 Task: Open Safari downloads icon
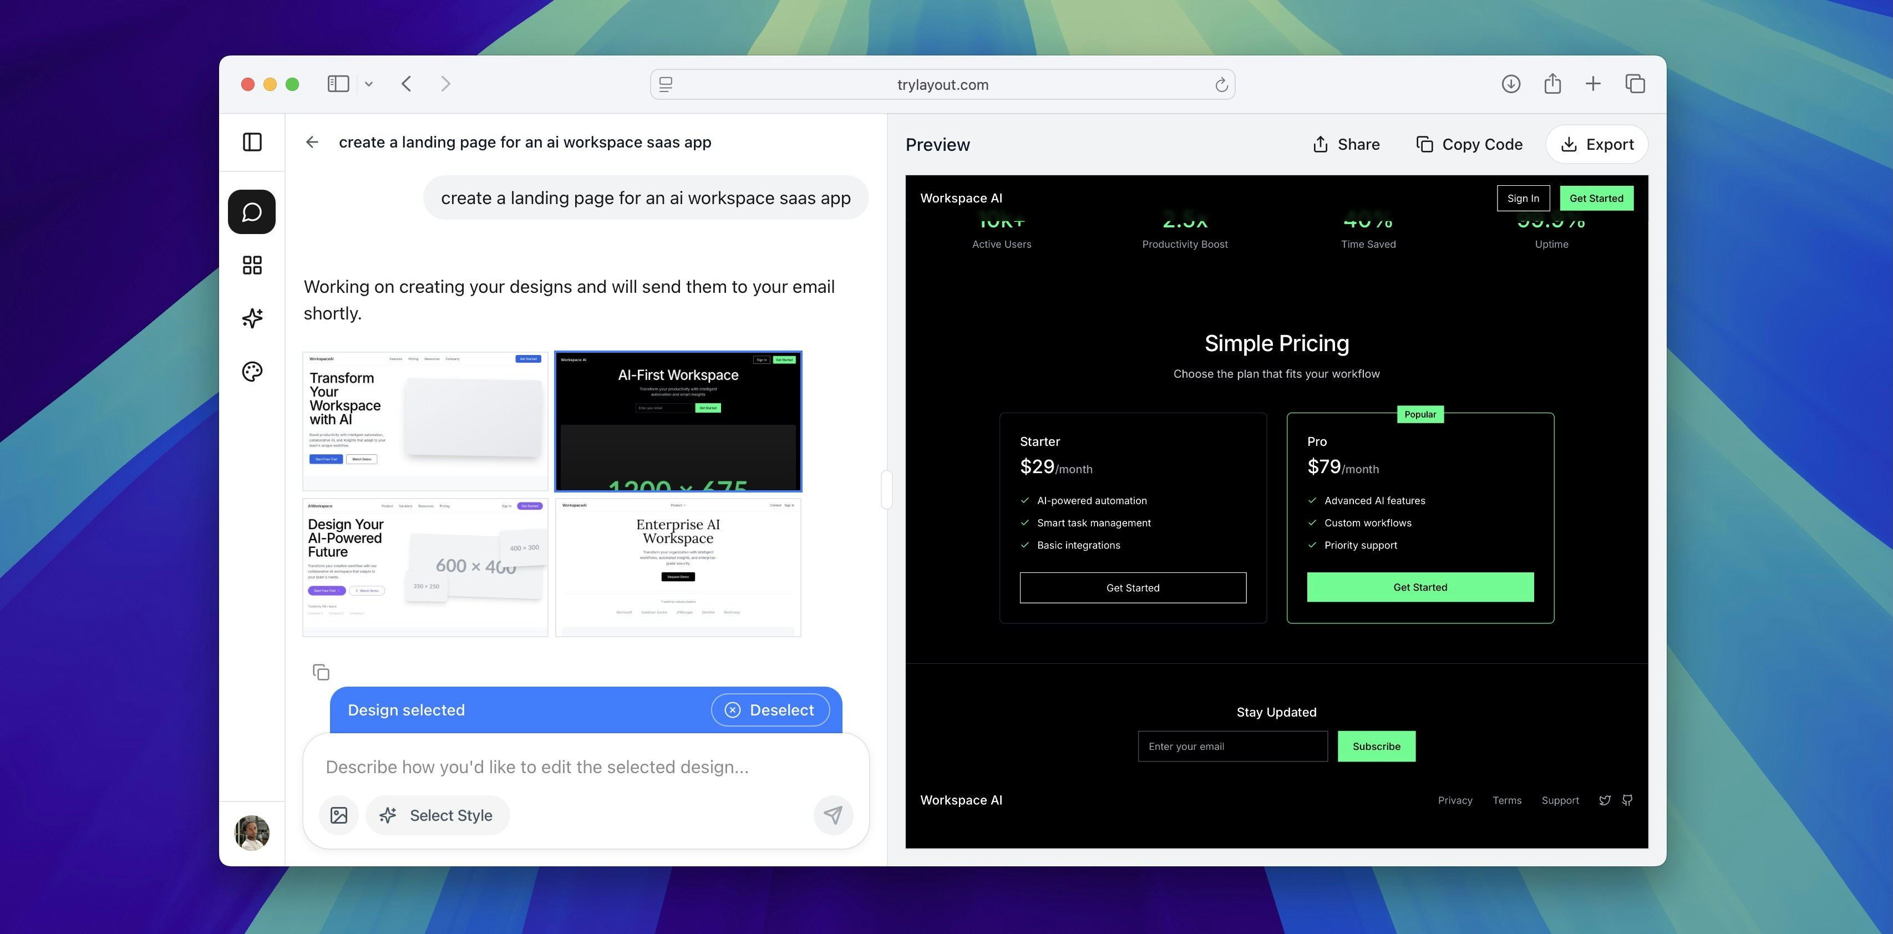[1510, 84]
